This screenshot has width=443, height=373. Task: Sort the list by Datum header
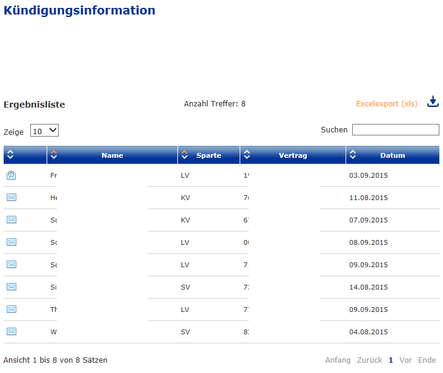392,155
